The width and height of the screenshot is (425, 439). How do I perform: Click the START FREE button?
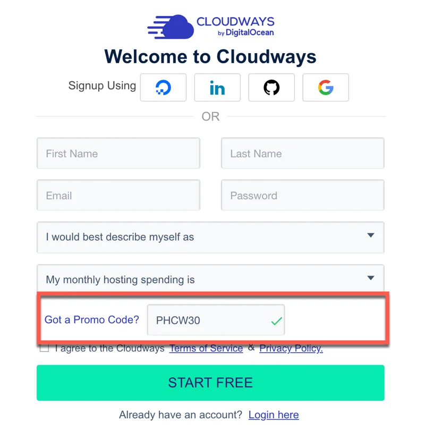tap(210, 383)
